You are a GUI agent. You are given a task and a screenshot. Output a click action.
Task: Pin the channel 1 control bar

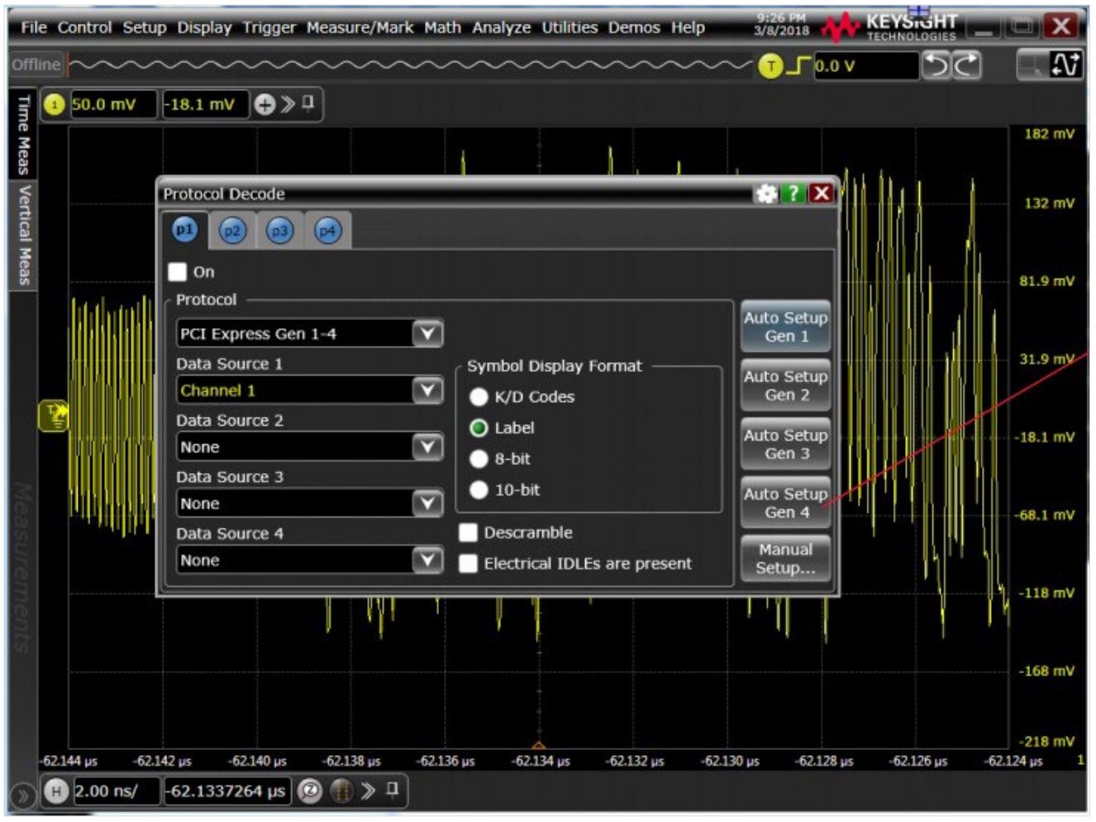click(307, 104)
